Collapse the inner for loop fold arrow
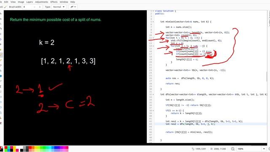The width and height of the screenshot is (270, 152). pos(153,46)
